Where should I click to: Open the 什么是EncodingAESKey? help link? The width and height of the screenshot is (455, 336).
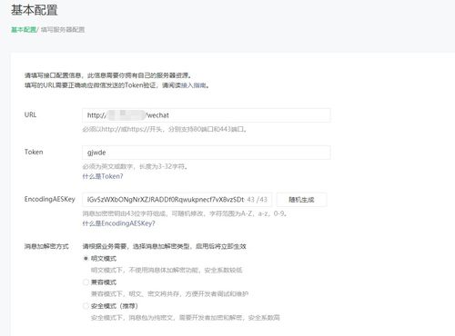coord(118,223)
